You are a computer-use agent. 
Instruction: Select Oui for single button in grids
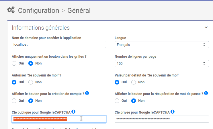click(x=14, y=63)
